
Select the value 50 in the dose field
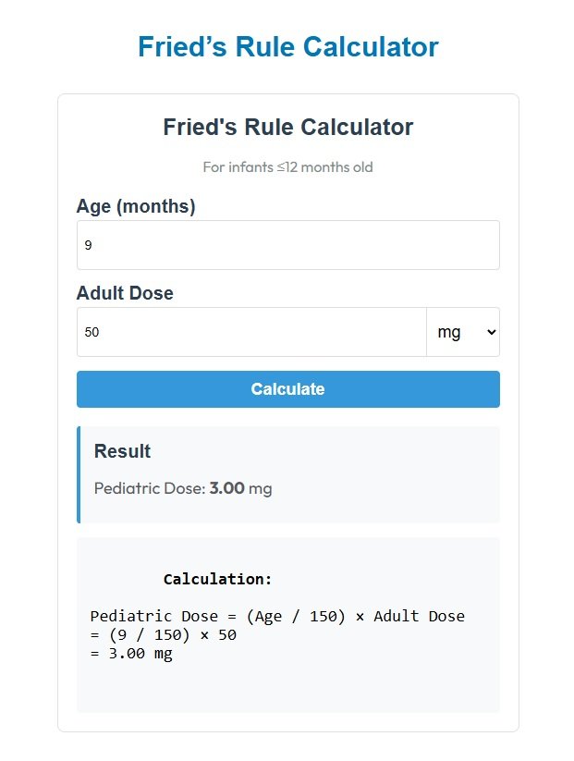(x=90, y=331)
